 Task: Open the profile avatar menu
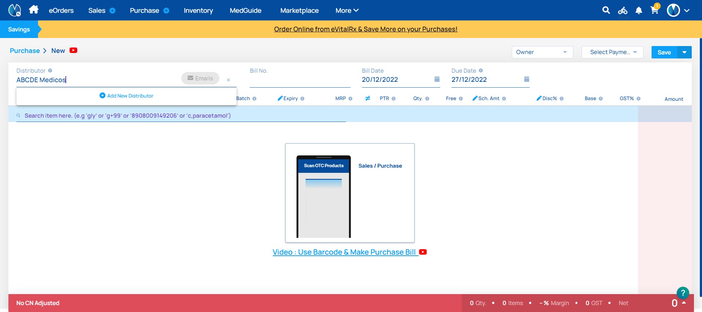tap(673, 10)
